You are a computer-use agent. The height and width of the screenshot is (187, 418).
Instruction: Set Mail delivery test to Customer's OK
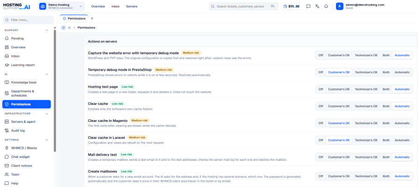(339, 157)
